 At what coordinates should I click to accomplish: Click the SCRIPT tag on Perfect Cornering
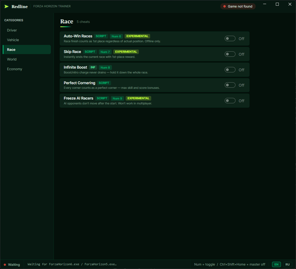[x=104, y=83]
